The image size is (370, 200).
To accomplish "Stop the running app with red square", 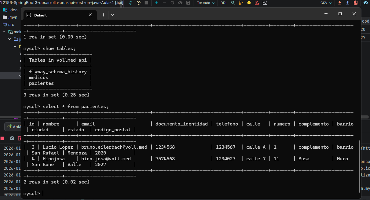I will (x=2, y=138).
